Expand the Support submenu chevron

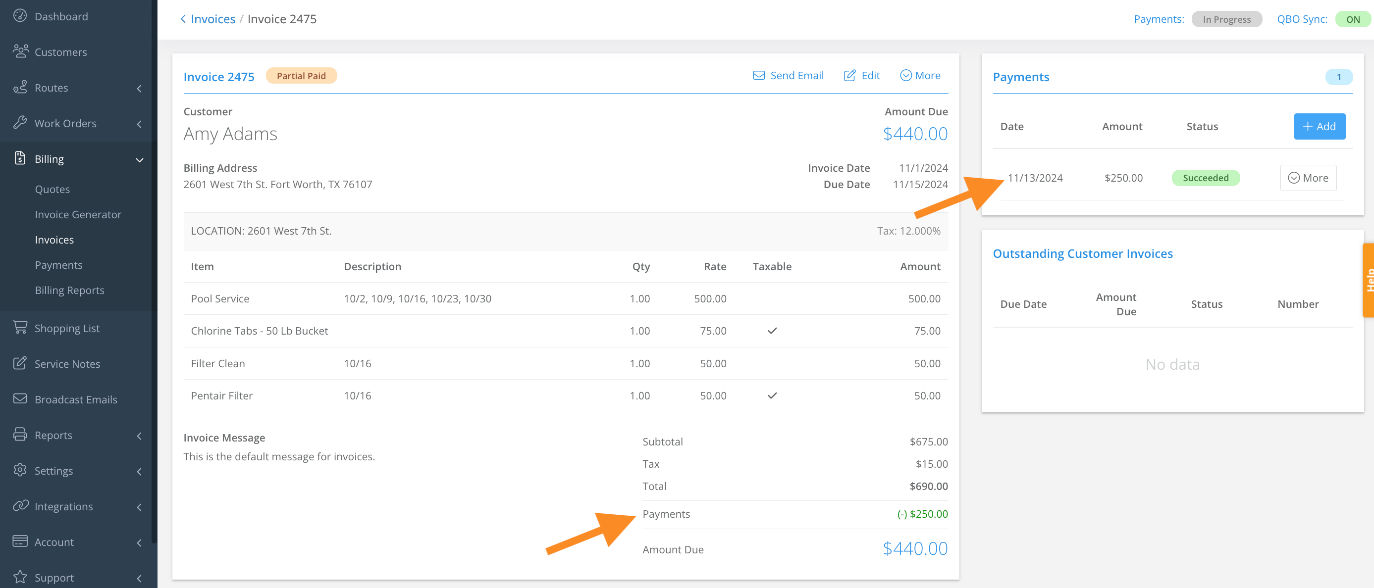pos(139,579)
